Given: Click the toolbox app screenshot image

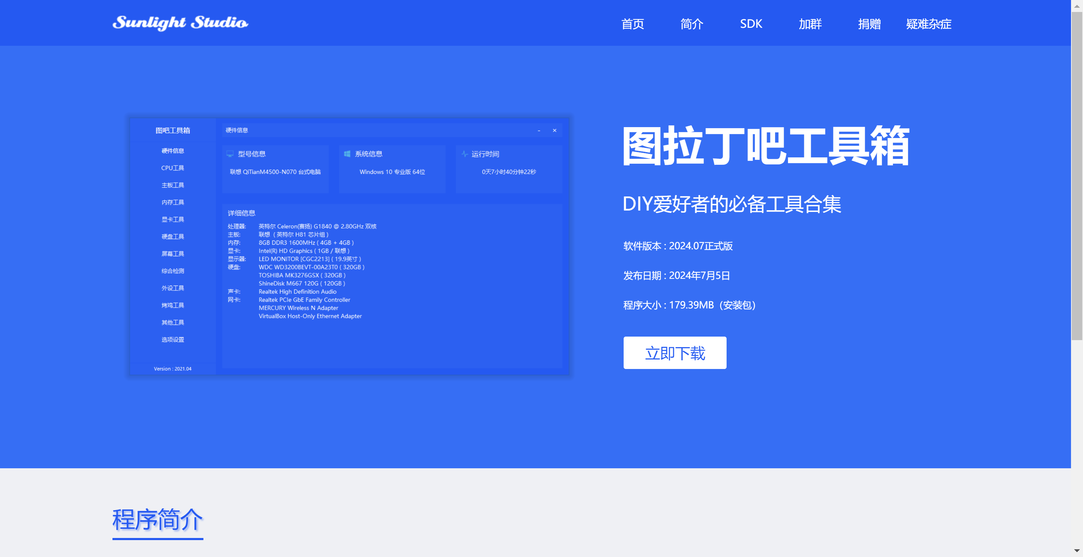Looking at the screenshot, I should tap(349, 246).
